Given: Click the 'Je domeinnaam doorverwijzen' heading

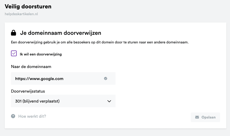Looking at the screenshot, I should tap(61, 33).
